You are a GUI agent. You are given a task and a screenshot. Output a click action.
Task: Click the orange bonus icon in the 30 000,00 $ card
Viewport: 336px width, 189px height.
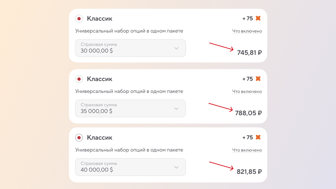click(258, 18)
